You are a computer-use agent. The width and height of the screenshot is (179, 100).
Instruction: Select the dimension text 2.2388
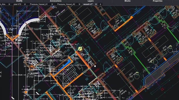[112, 91]
